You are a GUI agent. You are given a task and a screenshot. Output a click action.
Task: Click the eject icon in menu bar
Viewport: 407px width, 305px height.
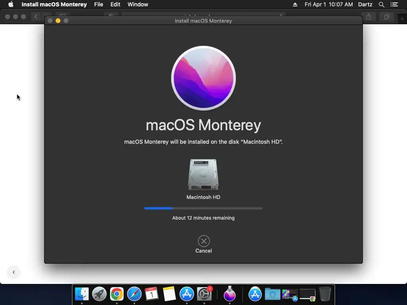pos(295,4)
